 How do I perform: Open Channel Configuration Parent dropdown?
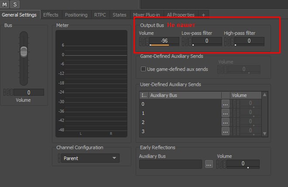[x=90, y=158]
